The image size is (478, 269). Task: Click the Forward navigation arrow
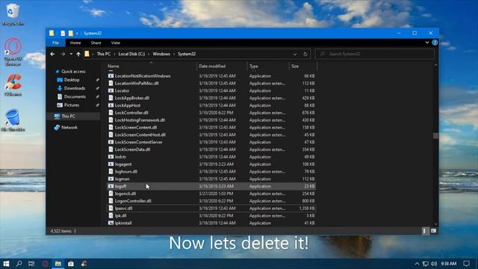63,54
